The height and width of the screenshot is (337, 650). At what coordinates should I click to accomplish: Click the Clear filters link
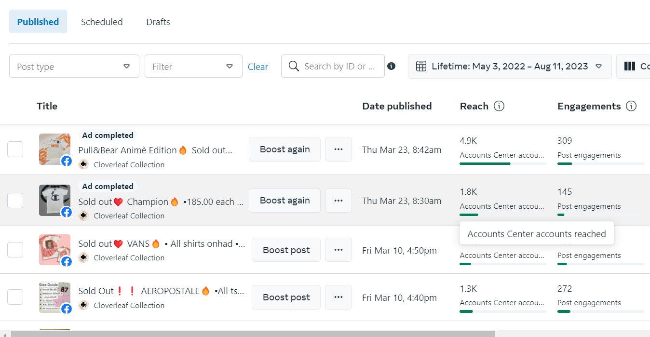click(258, 67)
